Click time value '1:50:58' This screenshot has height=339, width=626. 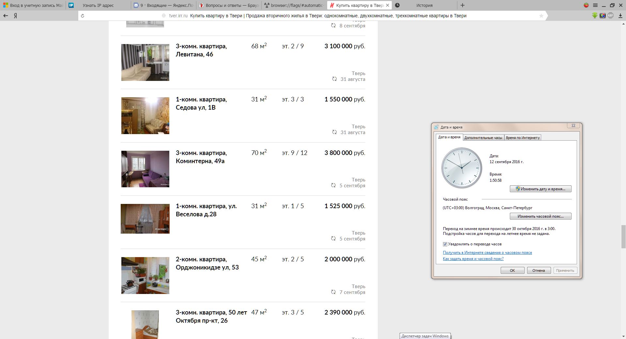pyautogui.click(x=496, y=180)
